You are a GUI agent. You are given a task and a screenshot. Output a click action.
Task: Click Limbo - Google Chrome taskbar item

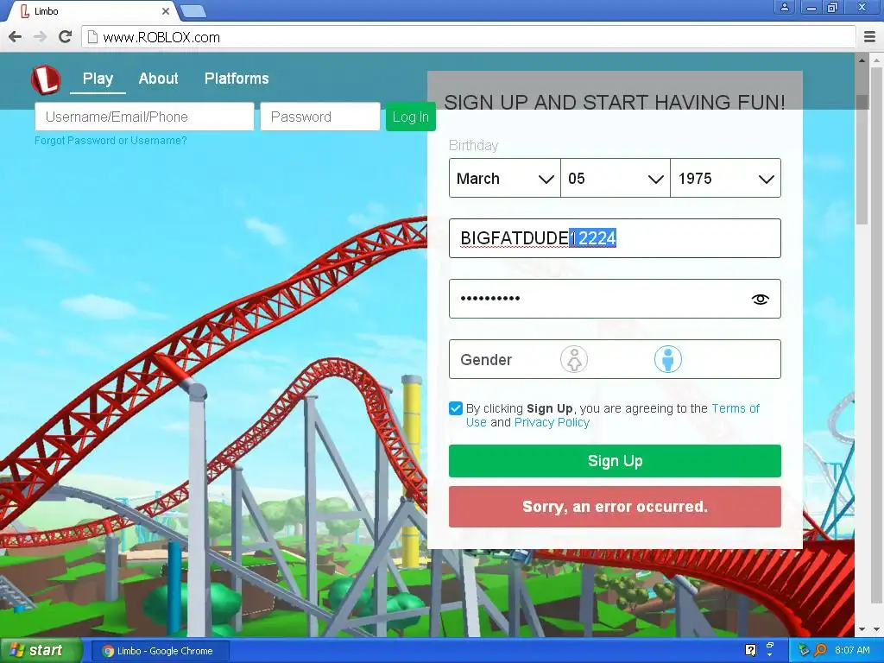pyautogui.click(x=160, y=651)
